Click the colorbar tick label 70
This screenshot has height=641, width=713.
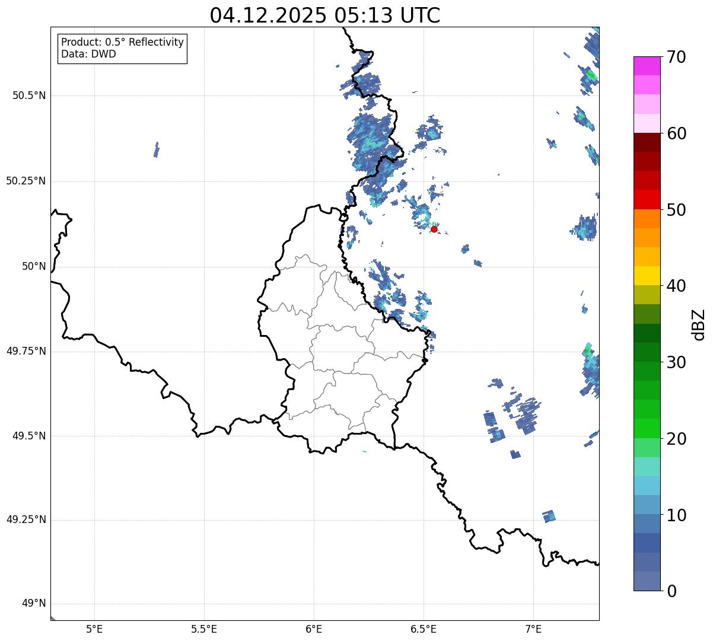point(676,57)
